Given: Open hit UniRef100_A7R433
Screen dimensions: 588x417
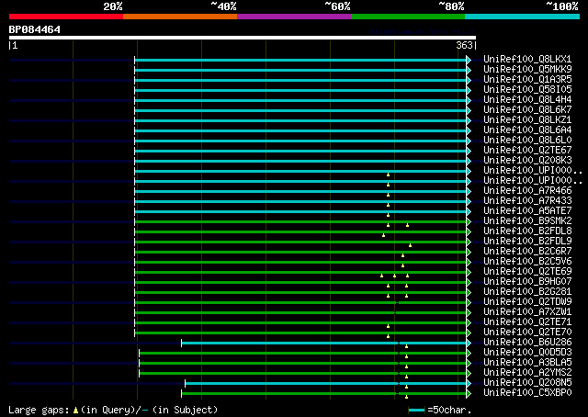Looking at the screenshot, I should click(x=527, y=200).
